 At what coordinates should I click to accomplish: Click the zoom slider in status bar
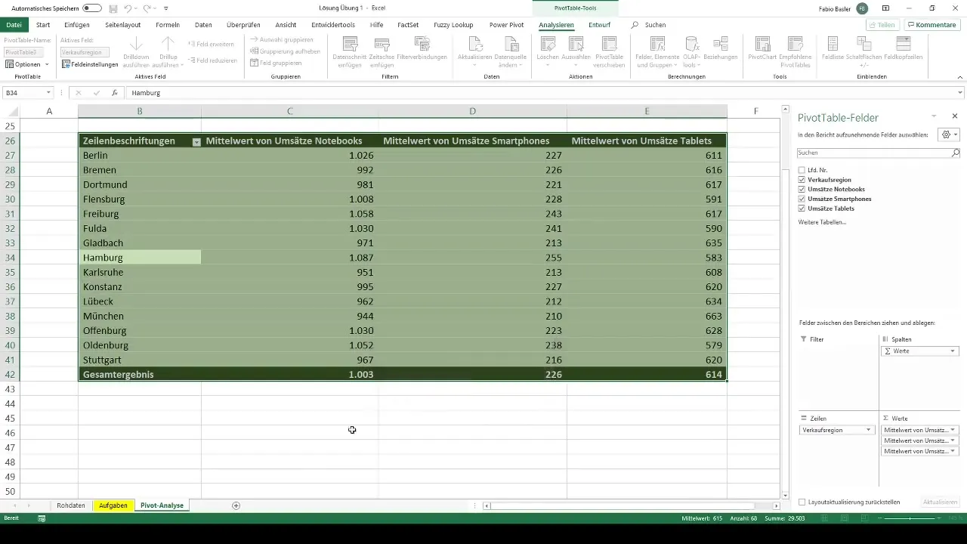tap(910, 518)
